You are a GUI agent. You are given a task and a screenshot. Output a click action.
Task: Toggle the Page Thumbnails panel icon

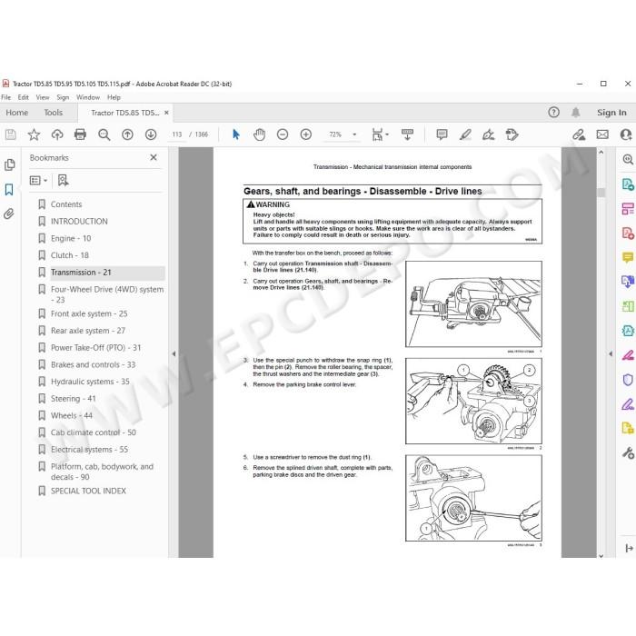point(9,164)
